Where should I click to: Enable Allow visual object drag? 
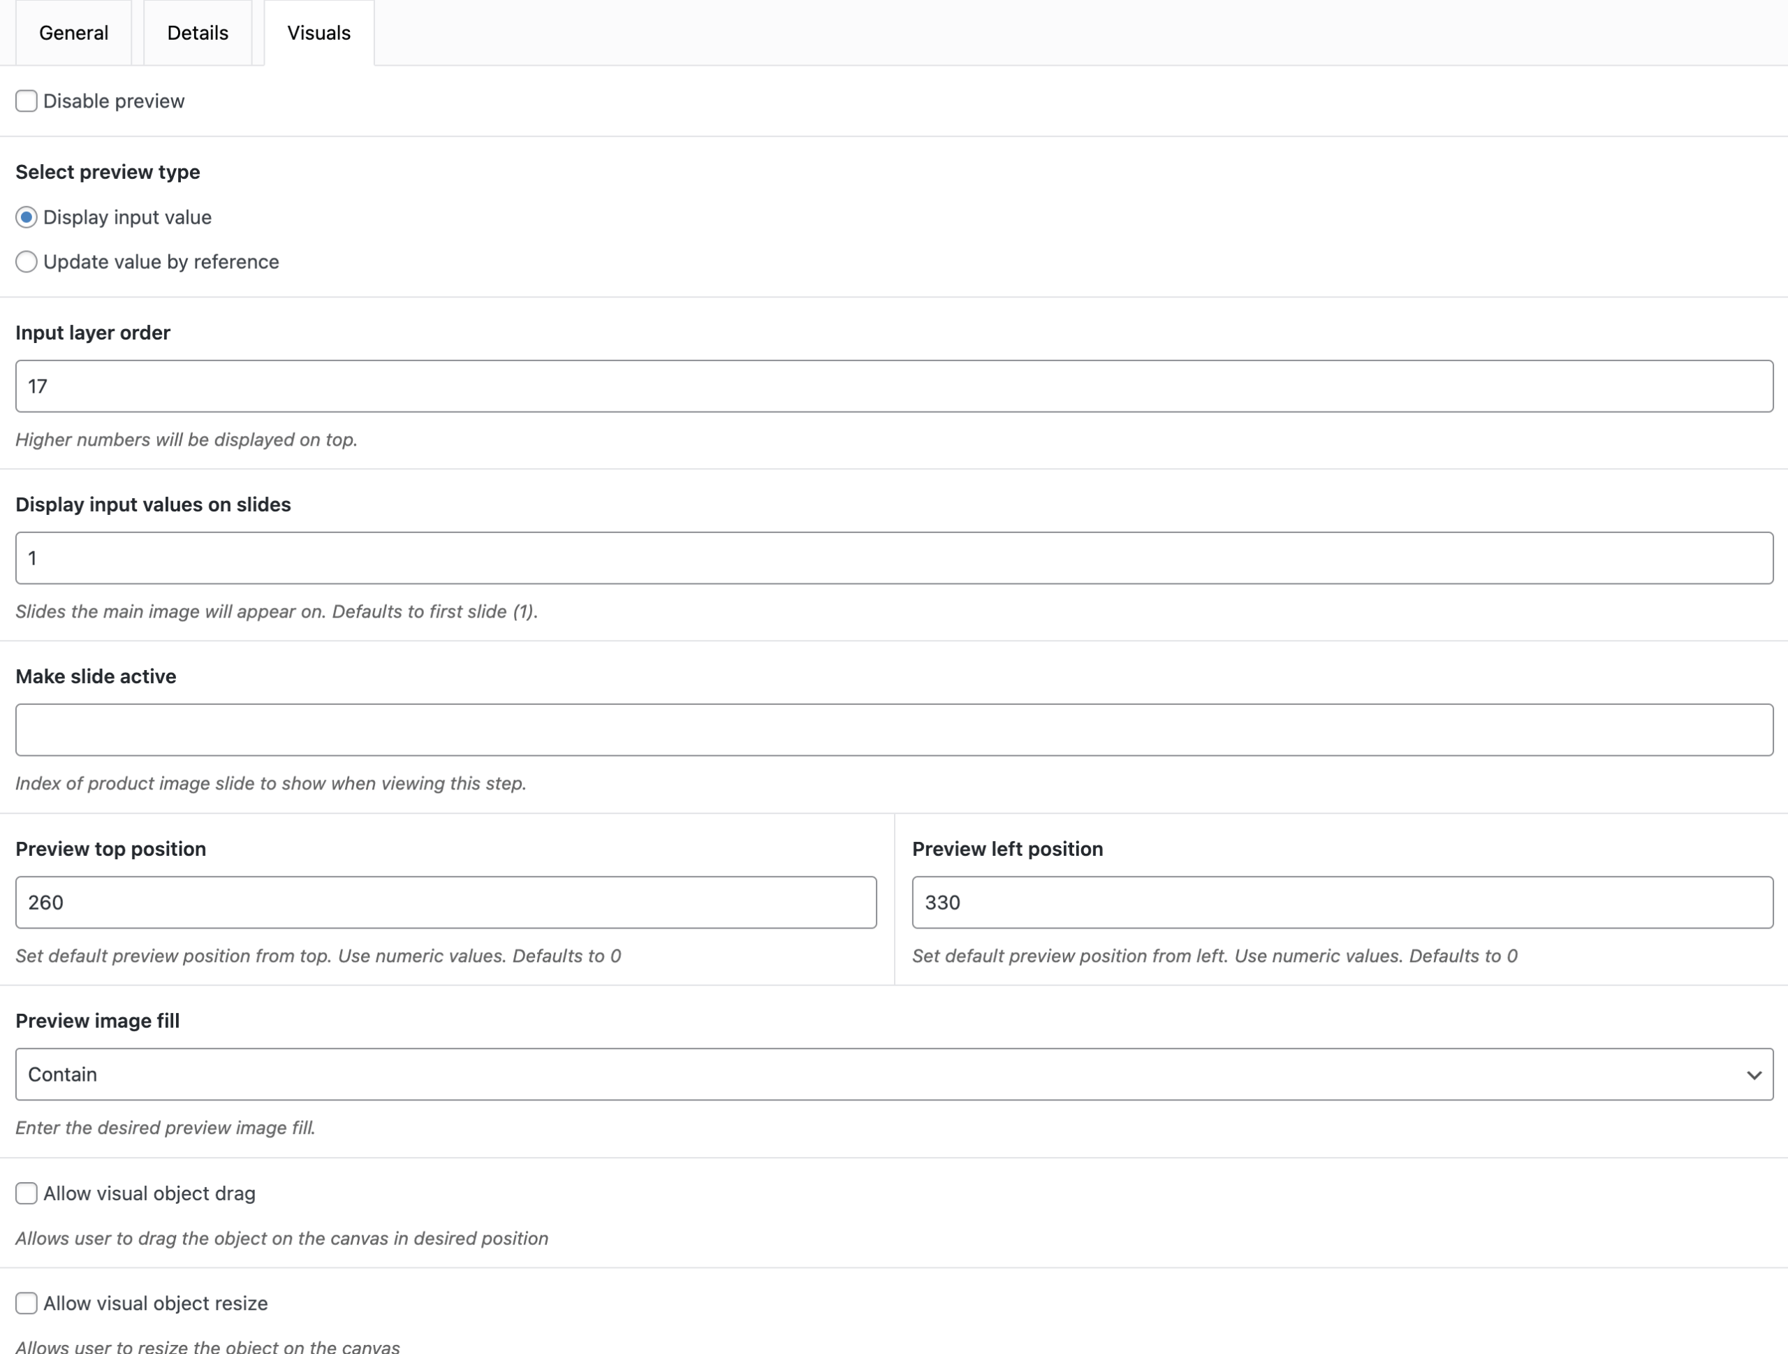[27, 1193]
